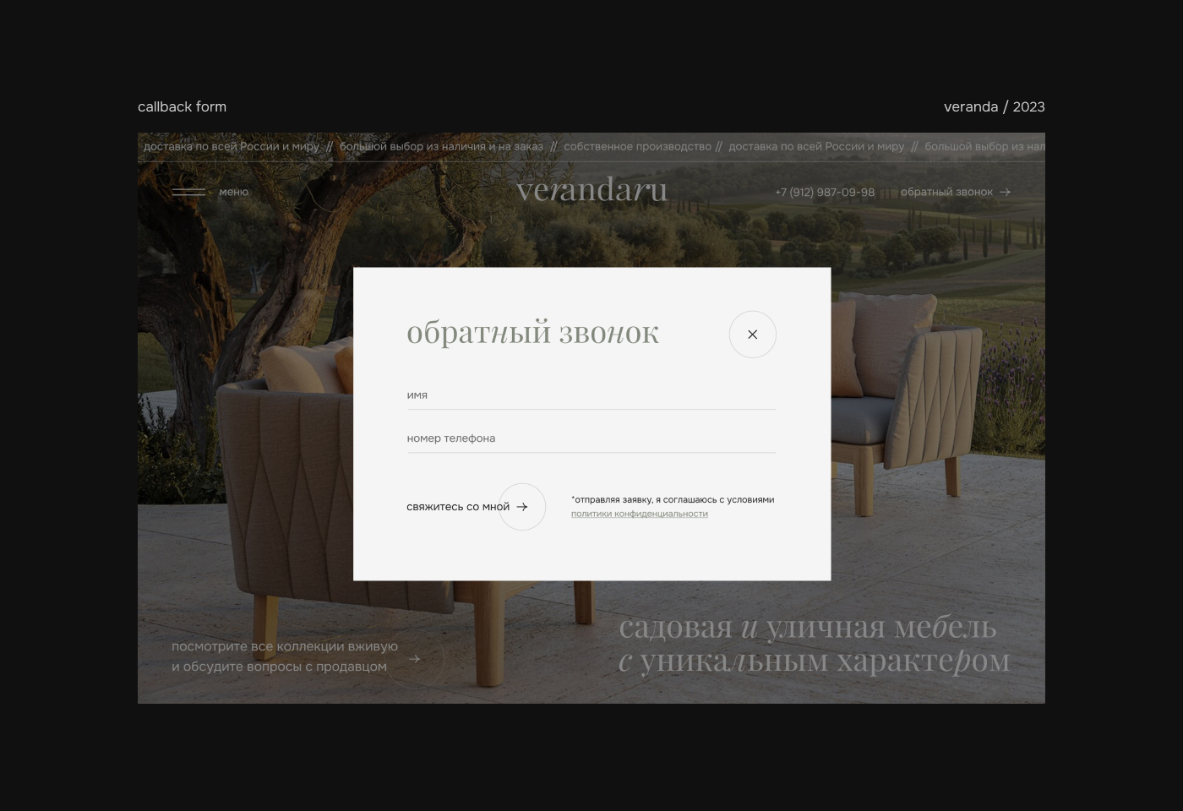Open the 'меню' label in the header
Image resolution: width=1183 pixels, height=811 pixels.
pyautogui.click(x=234, y=193)
